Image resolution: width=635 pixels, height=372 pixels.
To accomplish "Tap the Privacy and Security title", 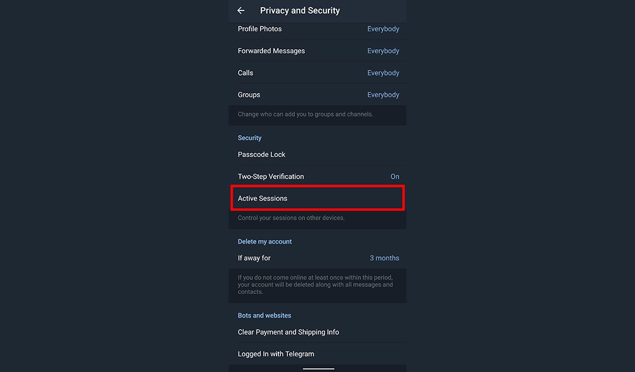I will pyautogui.click(x=300, y=10).
